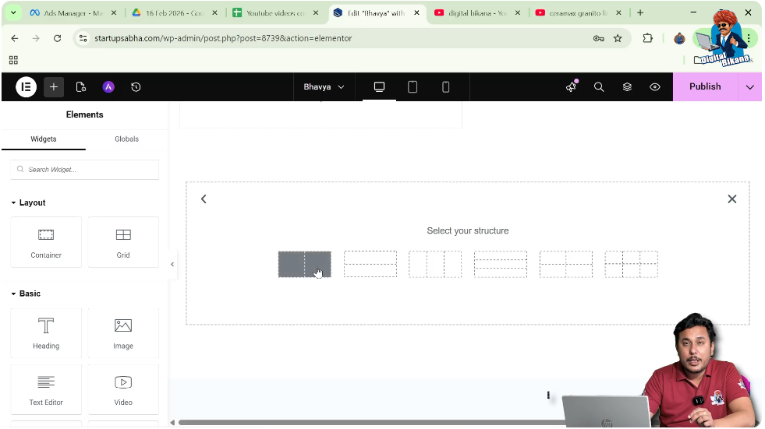
Task: Switch to the Youtube videos sheet tab
Action: [275, 13]
